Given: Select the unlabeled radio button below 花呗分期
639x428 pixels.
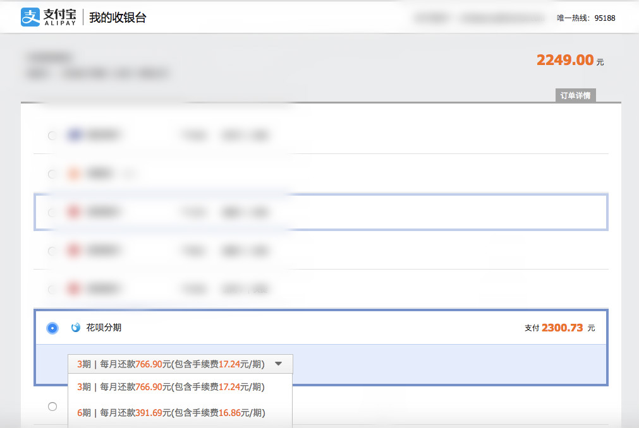Looking at the screenshot, I should [x=52, y=407].
